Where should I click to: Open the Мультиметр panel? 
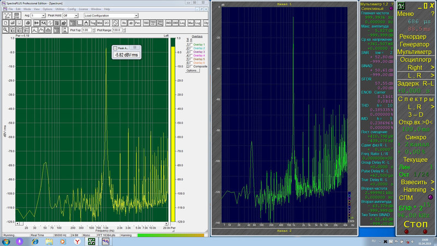pyautogui.click(x=414, y=52)
